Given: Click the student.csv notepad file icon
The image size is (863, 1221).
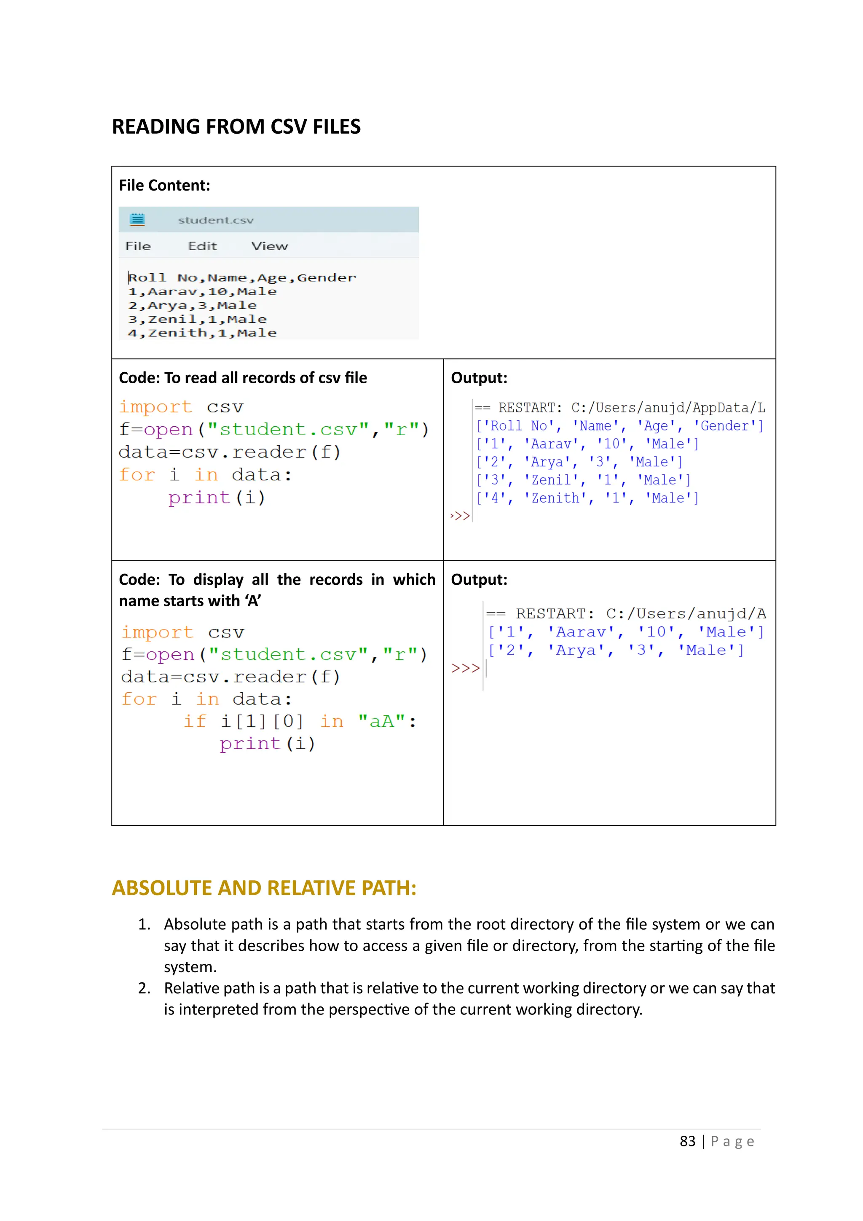Looking at the screenshot, I should pos(137,220).
